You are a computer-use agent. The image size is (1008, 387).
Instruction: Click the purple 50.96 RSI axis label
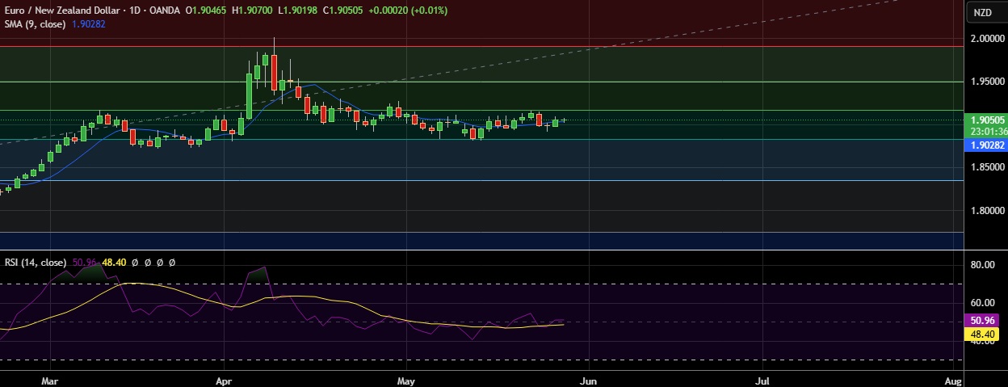pyautogui.click(x=982, y=322)
